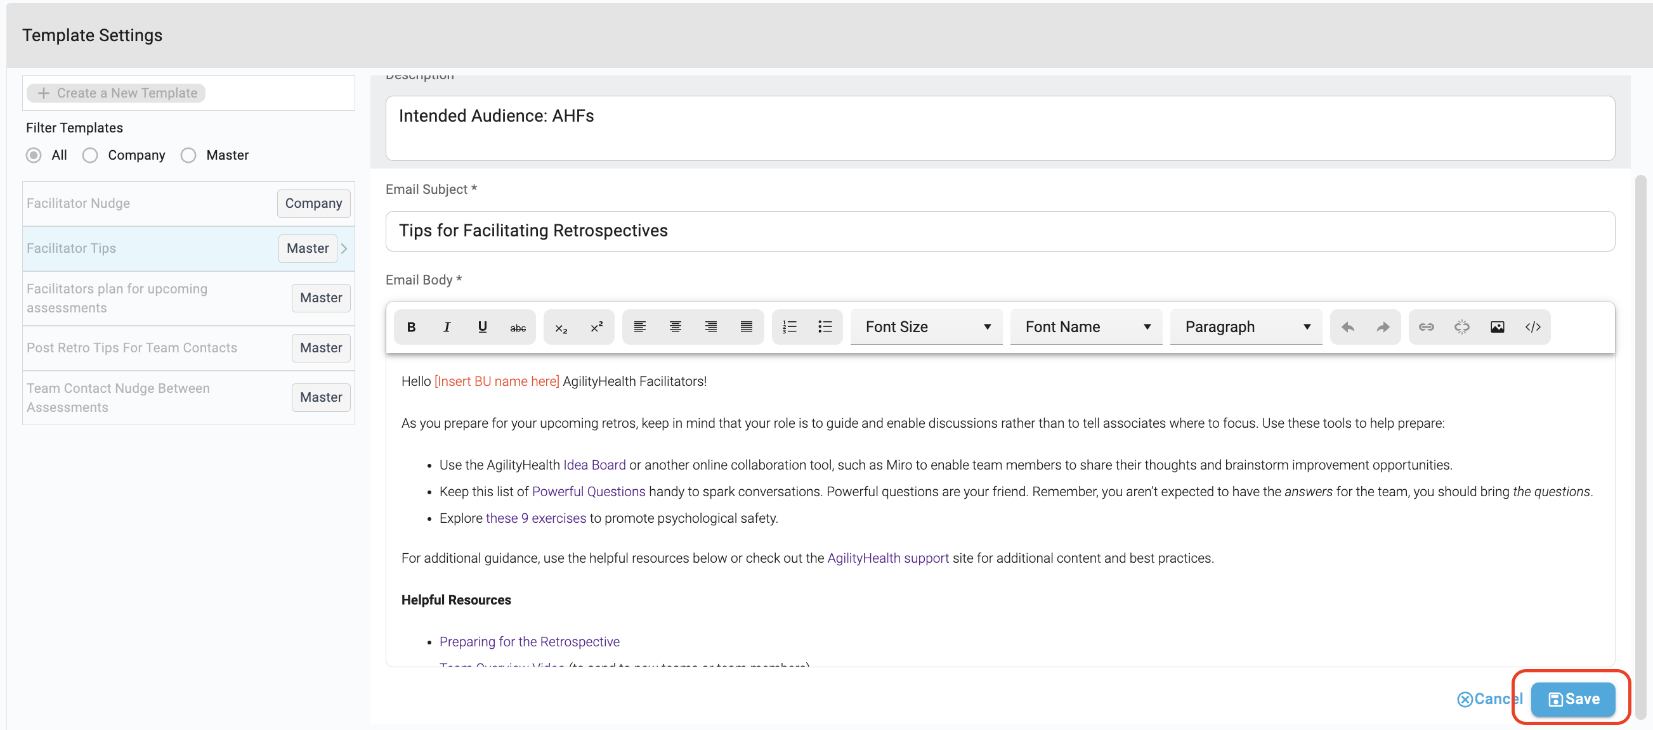Viewport: 1653px width, 730px height.
Task: Click Create a New Template button
Action: point(116,93)
